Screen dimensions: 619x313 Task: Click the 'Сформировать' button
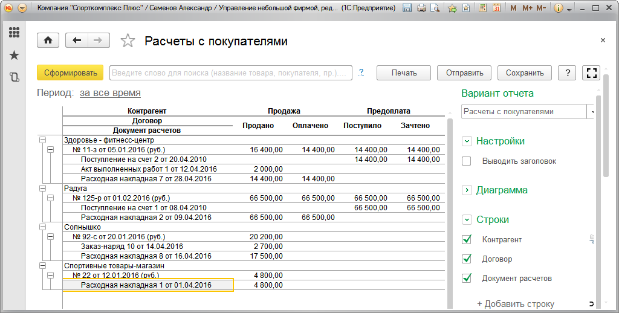(70, 73)
